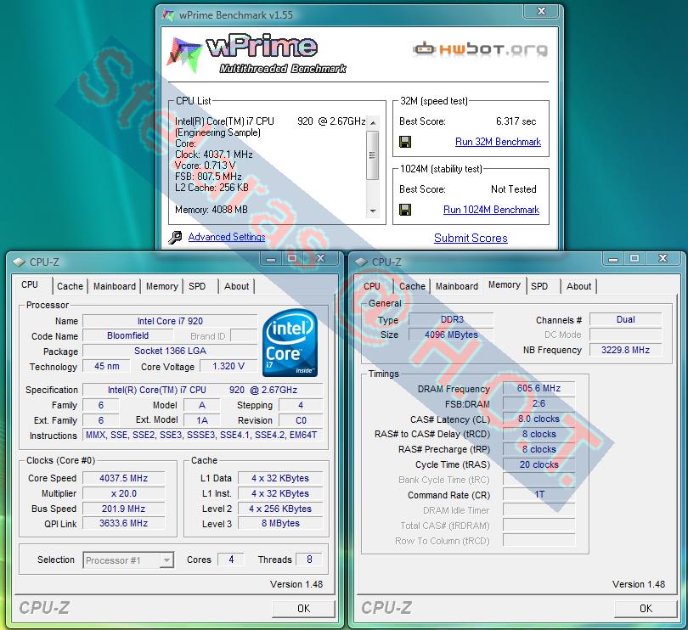The image size is (688, 630).
Task: Click the right CPU-Z title bar icon
Action: click(361, 262)
